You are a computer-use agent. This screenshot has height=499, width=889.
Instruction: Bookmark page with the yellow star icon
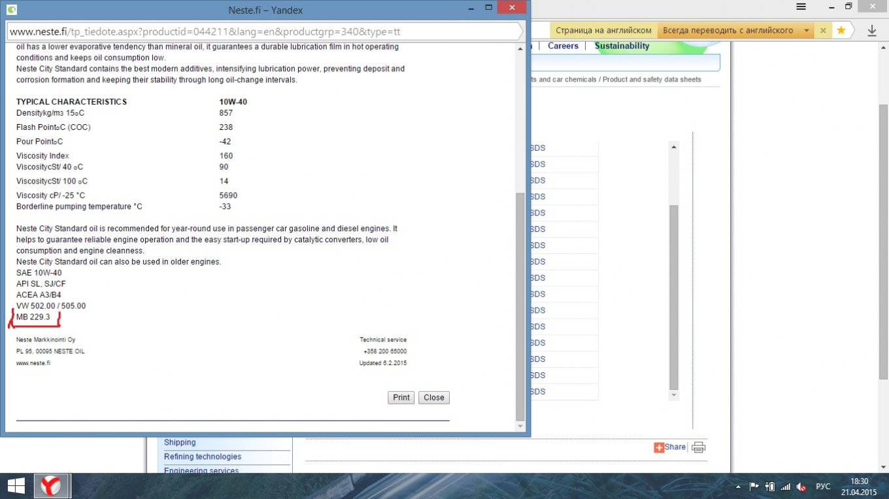(841, 31)
